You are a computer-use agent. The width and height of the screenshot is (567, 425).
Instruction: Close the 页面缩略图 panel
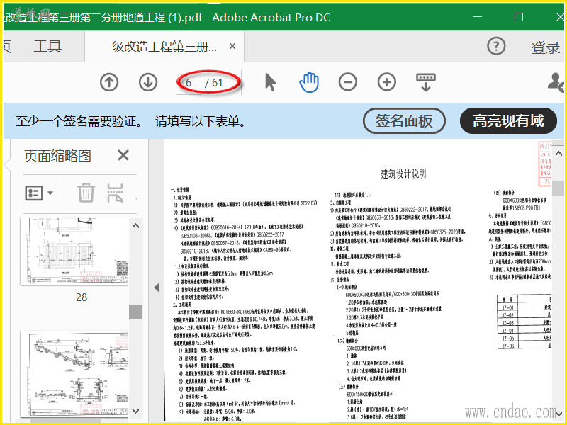(123, 155)
